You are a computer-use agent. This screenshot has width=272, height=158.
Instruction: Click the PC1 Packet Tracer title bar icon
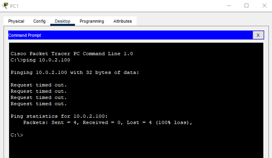tap(5, 6)
